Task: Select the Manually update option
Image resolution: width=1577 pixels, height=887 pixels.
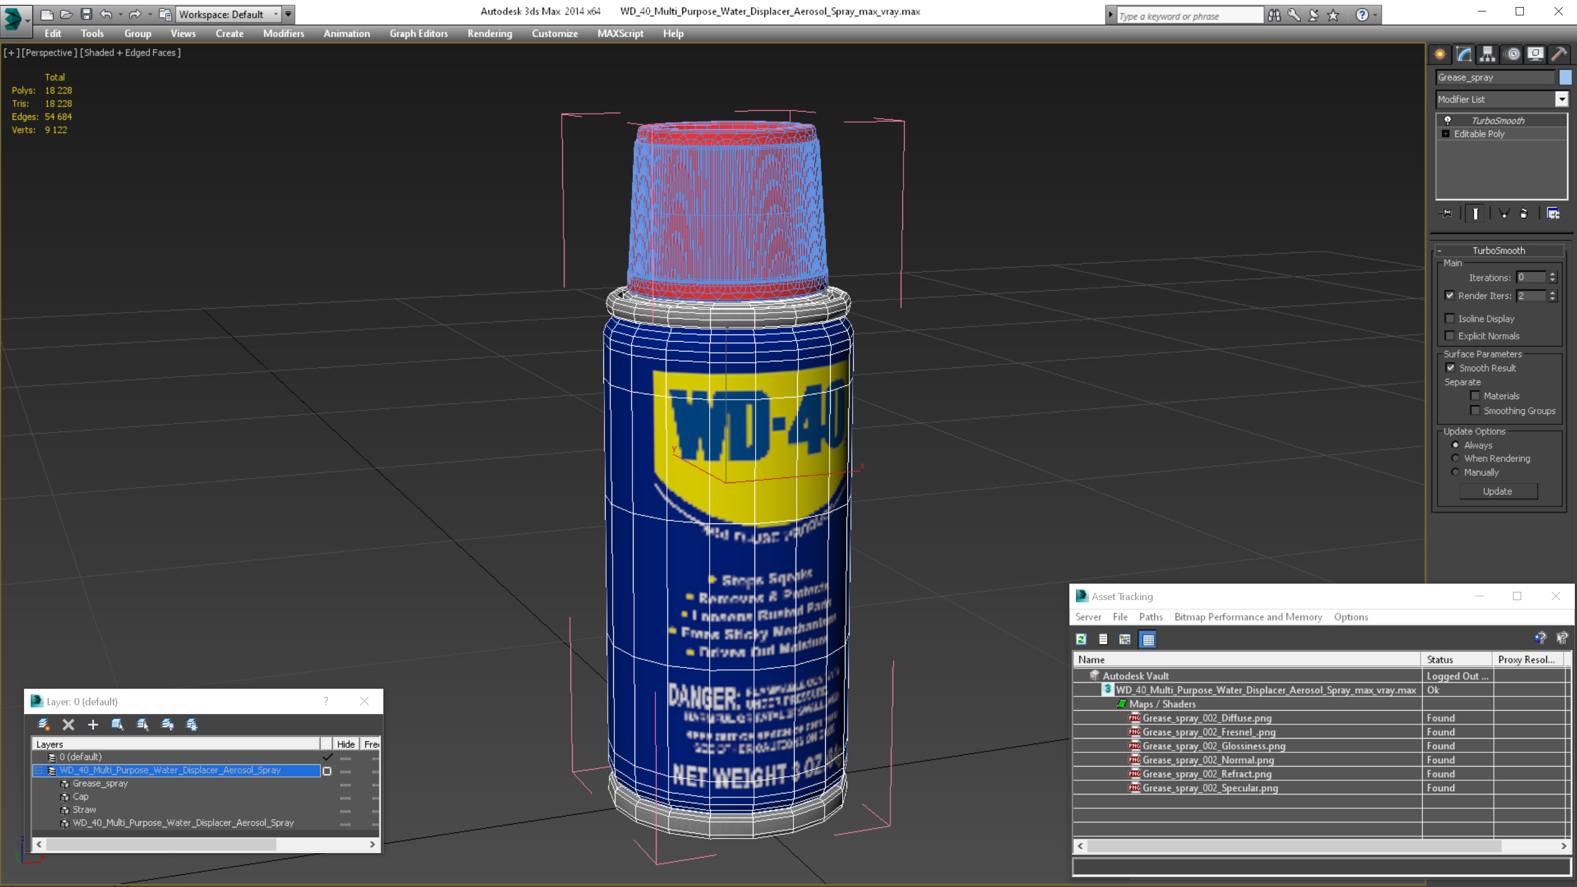Action: click(x=1455, y=472)
